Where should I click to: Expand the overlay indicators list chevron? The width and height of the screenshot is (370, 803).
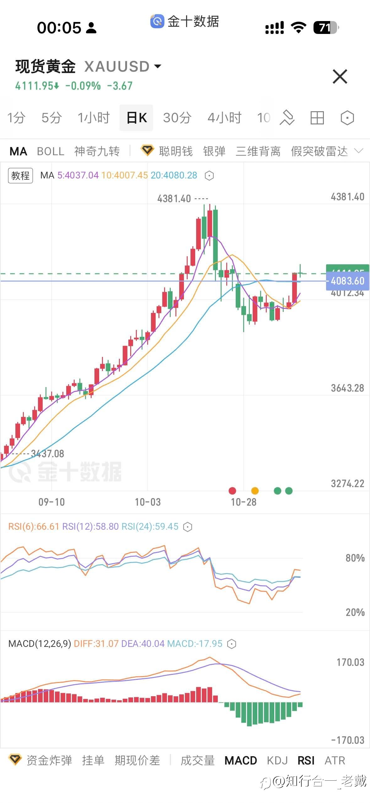tap(359, 151)
